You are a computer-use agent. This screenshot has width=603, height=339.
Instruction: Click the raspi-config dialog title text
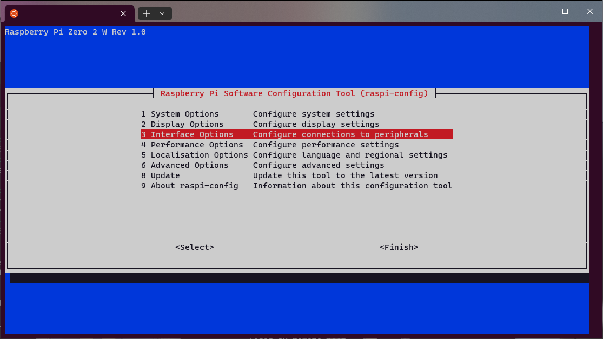pyautogui.click(x=294, y=94)
